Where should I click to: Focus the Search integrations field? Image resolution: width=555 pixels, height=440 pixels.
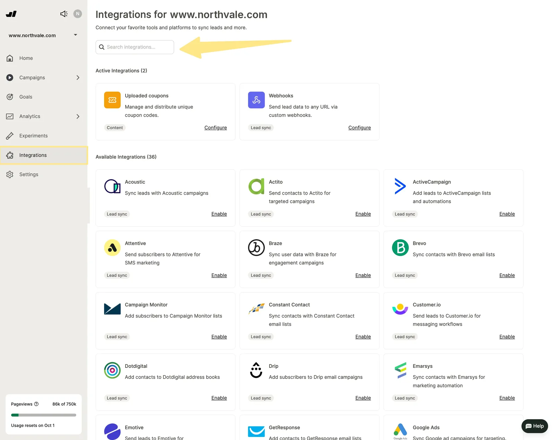pyautogui.click(x=135, y=47)
